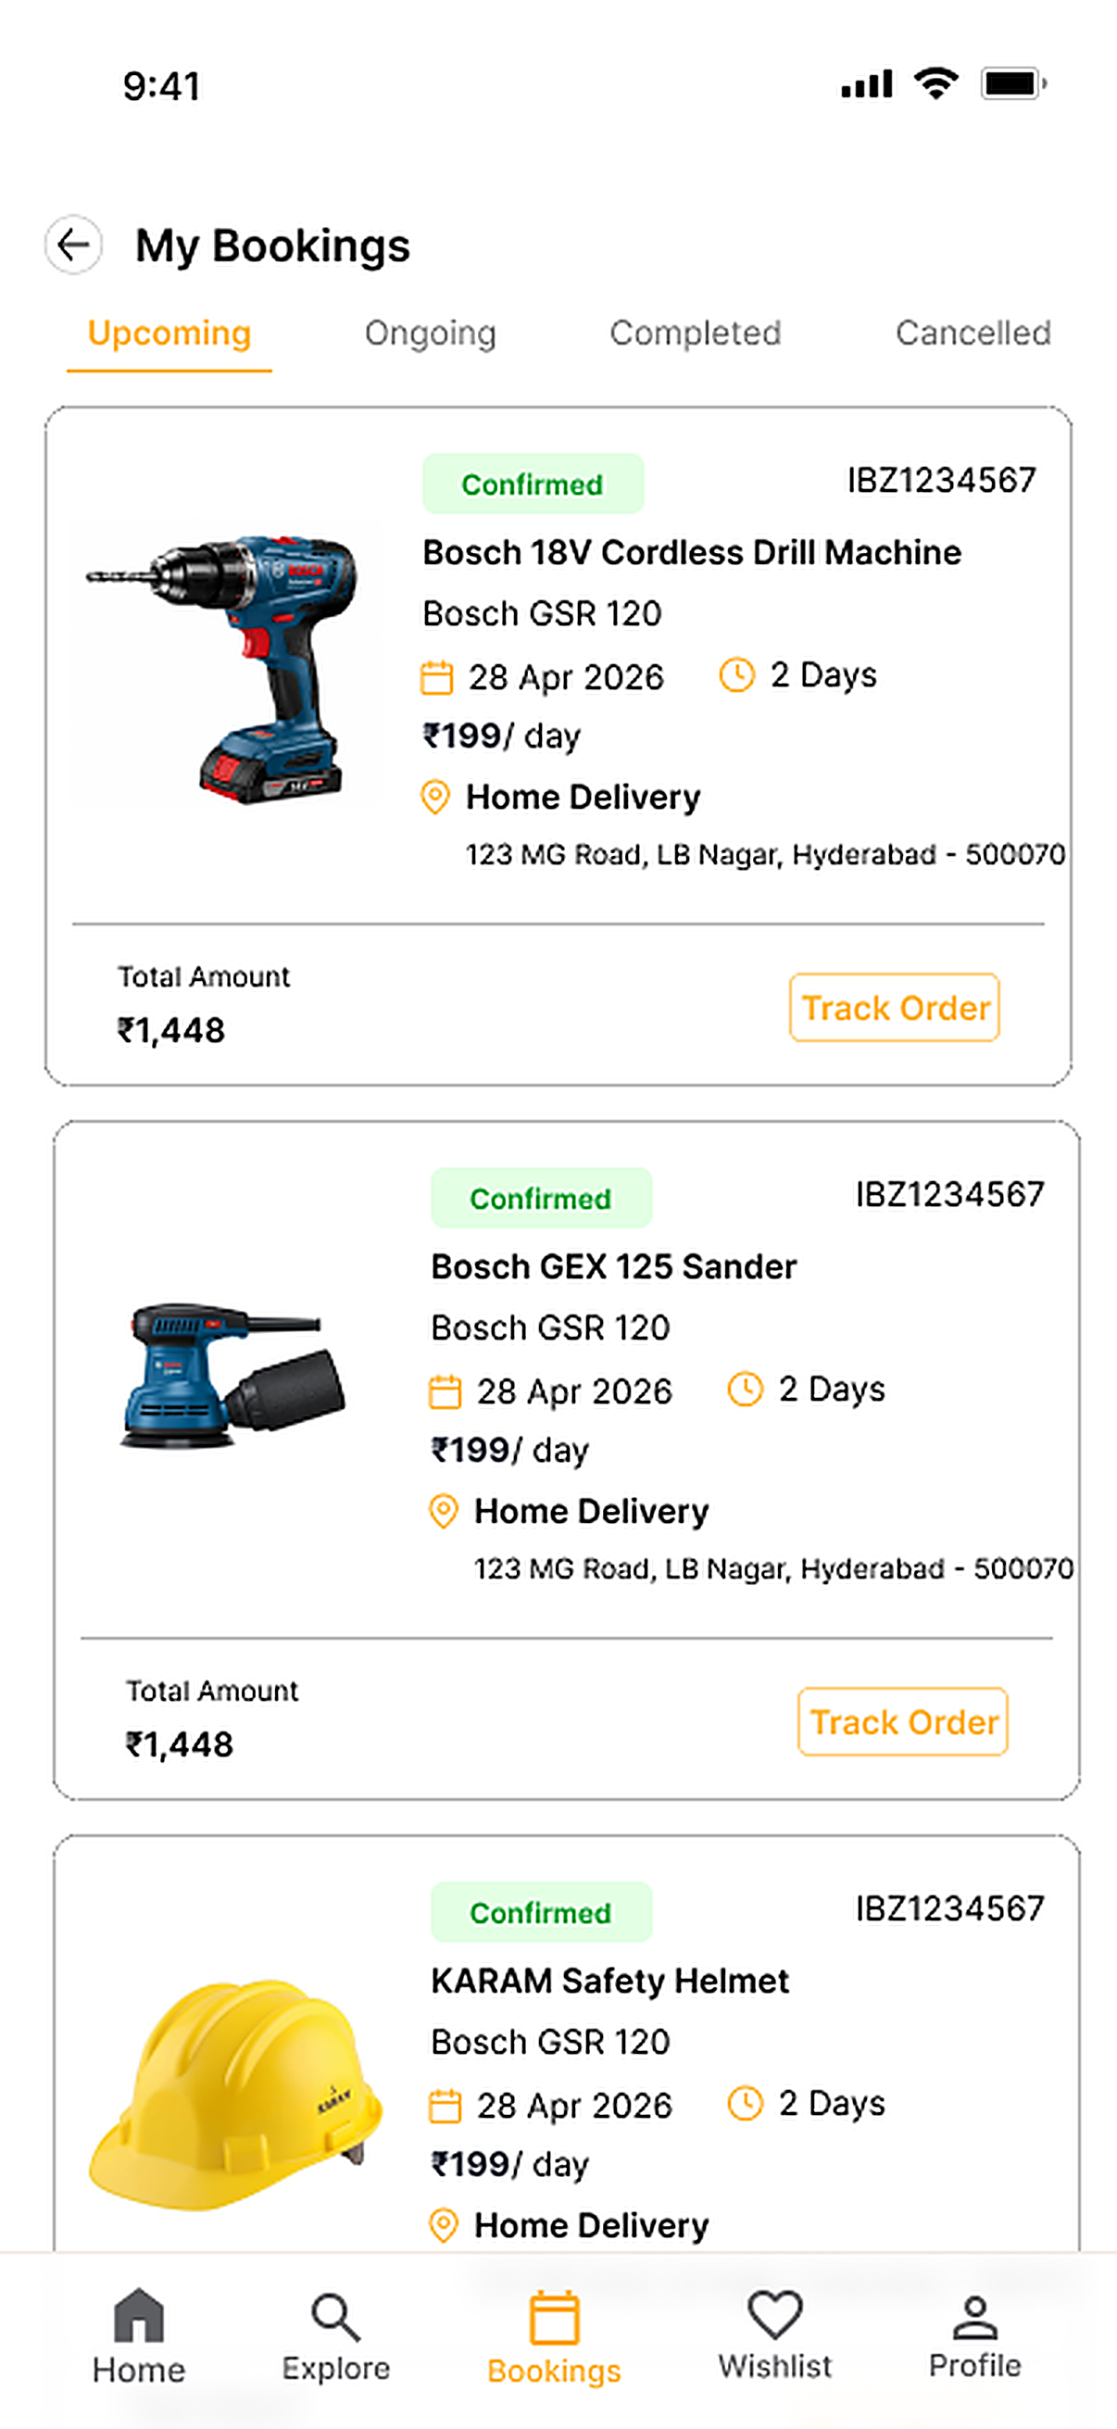Open the yellow safety helmet image

pyautogui.click(x=235, y=2095)
